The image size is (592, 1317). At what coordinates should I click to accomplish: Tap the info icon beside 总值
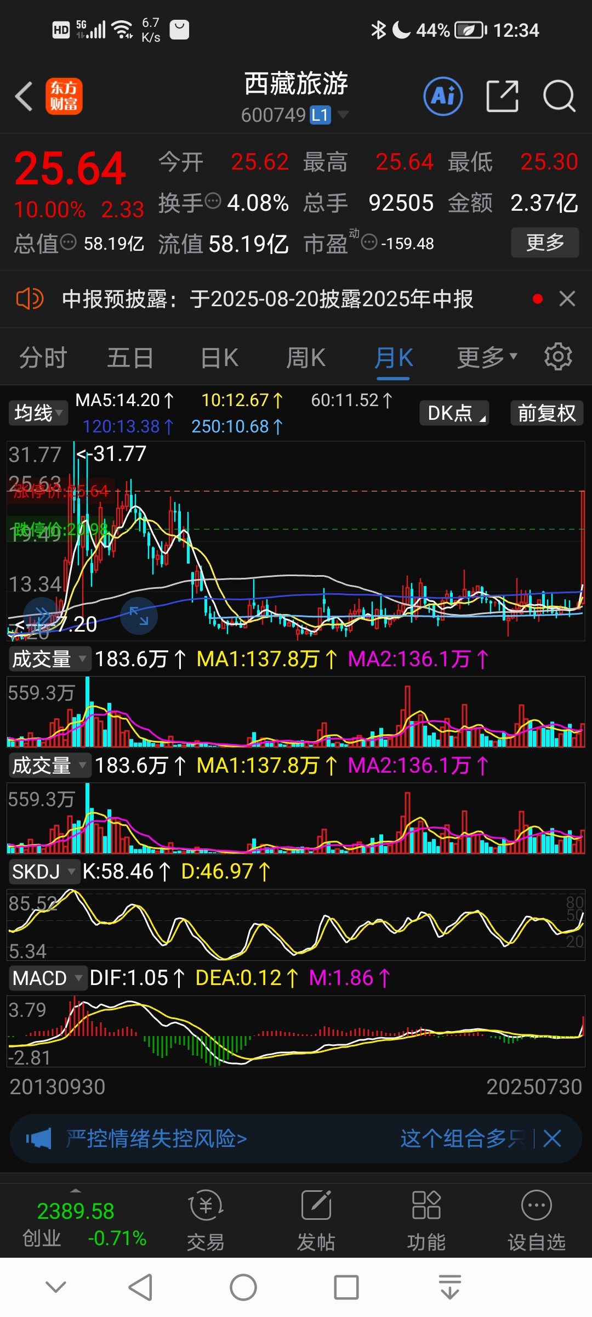(x=68, y=242)
